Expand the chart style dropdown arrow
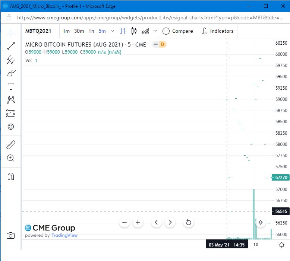290x261 pixels. (x=155, y=31)
